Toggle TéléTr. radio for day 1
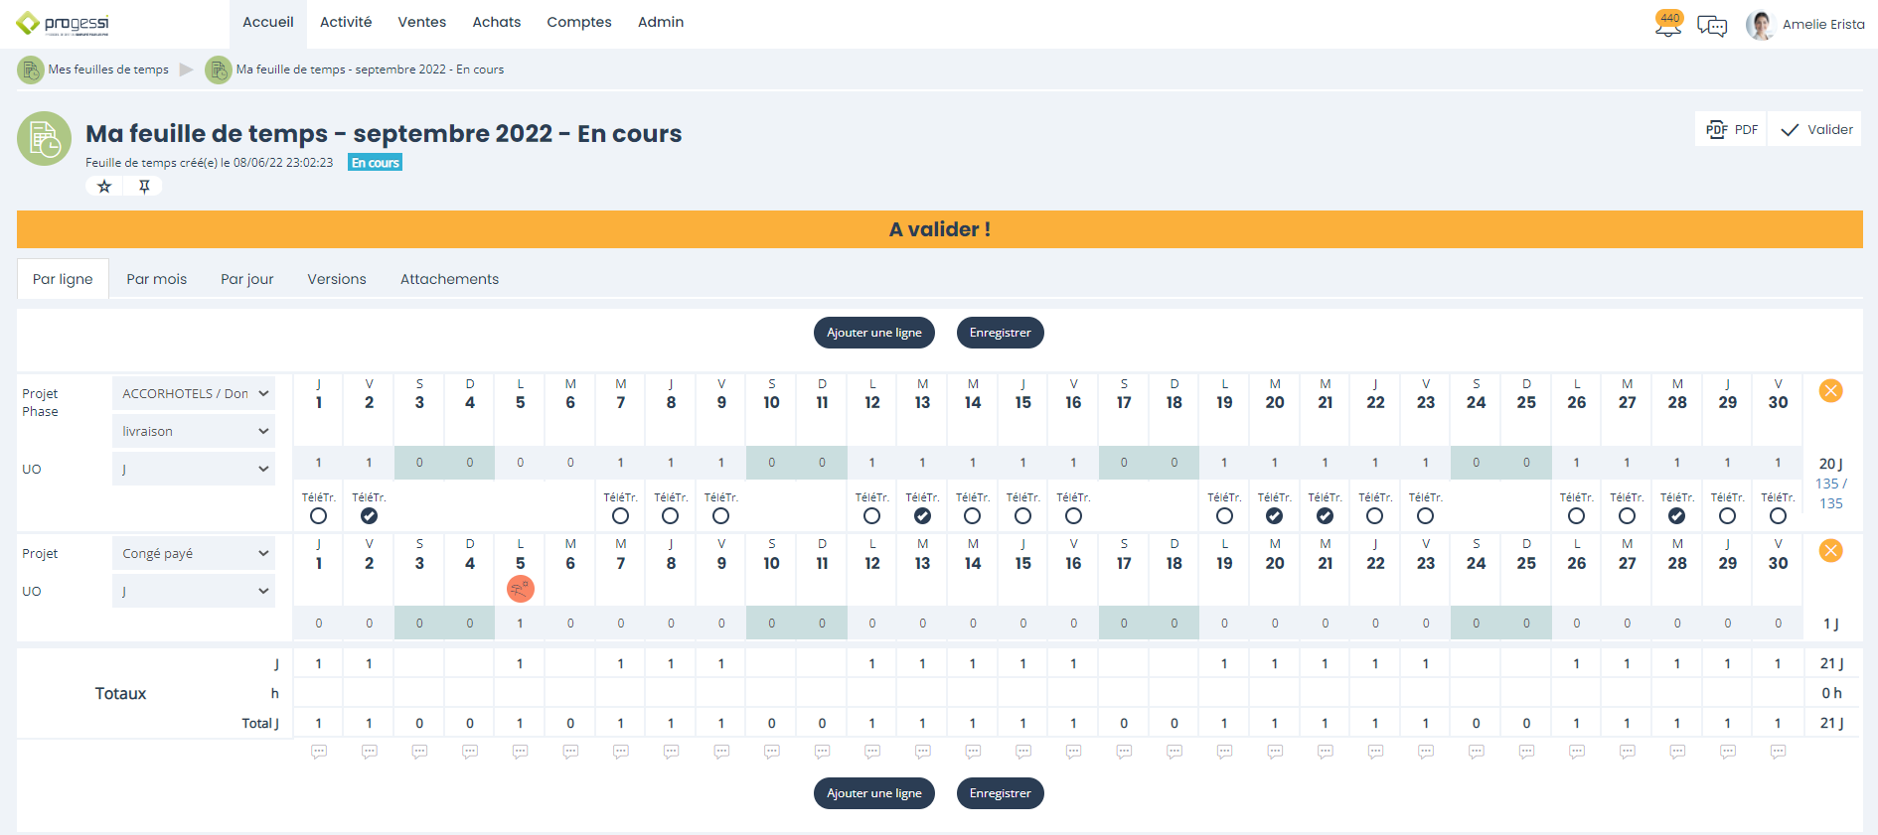Image resolution: width=1878 pixels, height=835 pixels. point(318,516)
